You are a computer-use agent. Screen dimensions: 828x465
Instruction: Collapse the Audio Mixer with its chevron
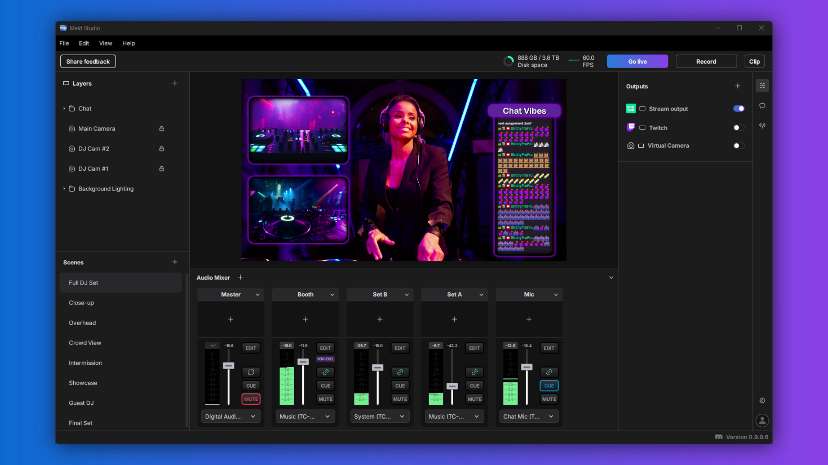611,277
